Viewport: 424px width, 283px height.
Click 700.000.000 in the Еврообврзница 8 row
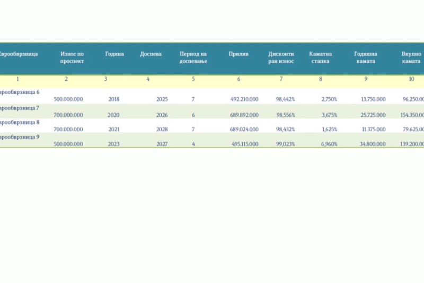(x=68, y=130)
